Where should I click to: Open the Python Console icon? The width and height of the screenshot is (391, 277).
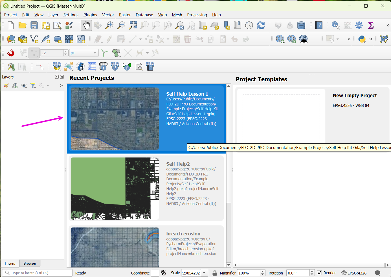tap(362, 39)
